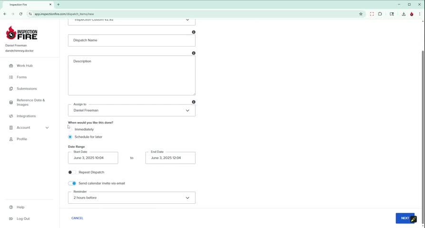Focus the Description text area

132,76
